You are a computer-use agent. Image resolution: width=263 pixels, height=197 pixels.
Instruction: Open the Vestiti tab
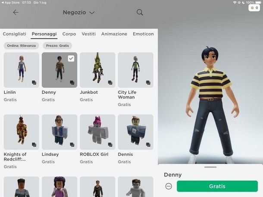[88, 34]
